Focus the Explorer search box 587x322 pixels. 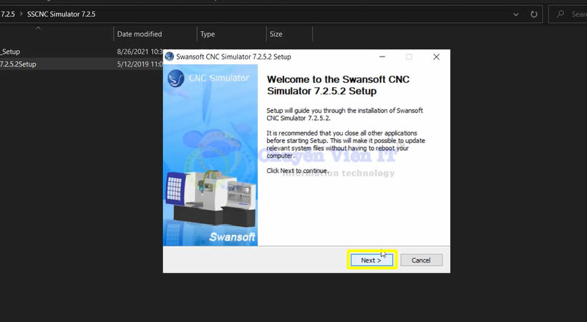pos(576,14)
